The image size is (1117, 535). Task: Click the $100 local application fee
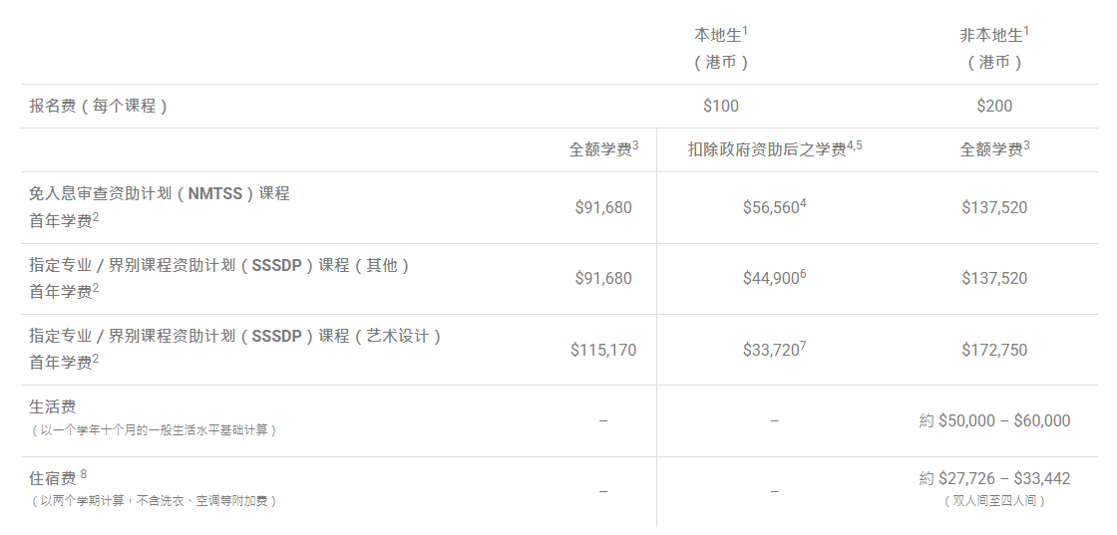point(721,106)
